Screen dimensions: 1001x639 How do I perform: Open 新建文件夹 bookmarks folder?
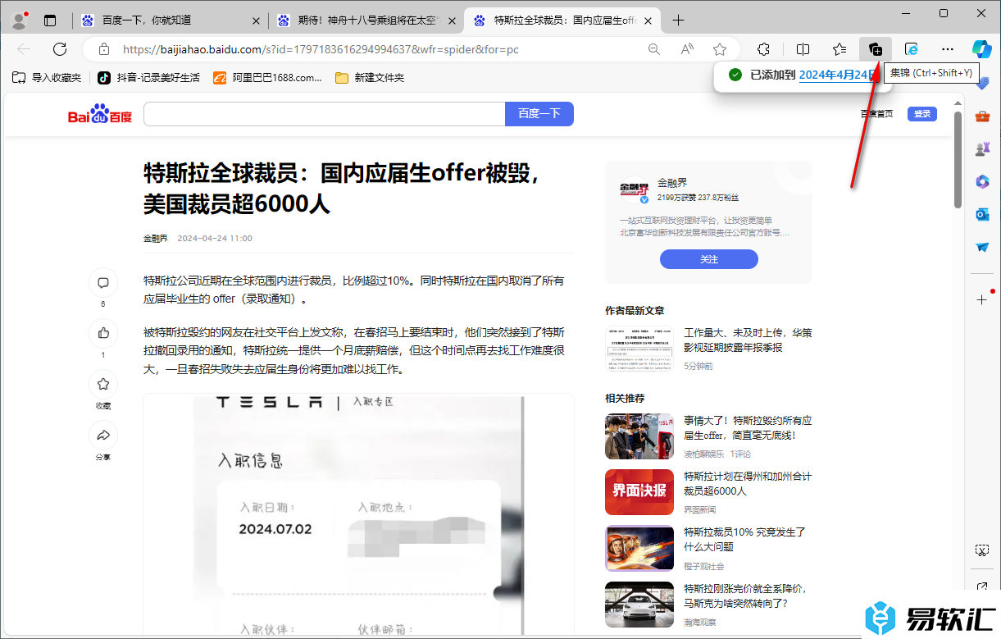370,78
